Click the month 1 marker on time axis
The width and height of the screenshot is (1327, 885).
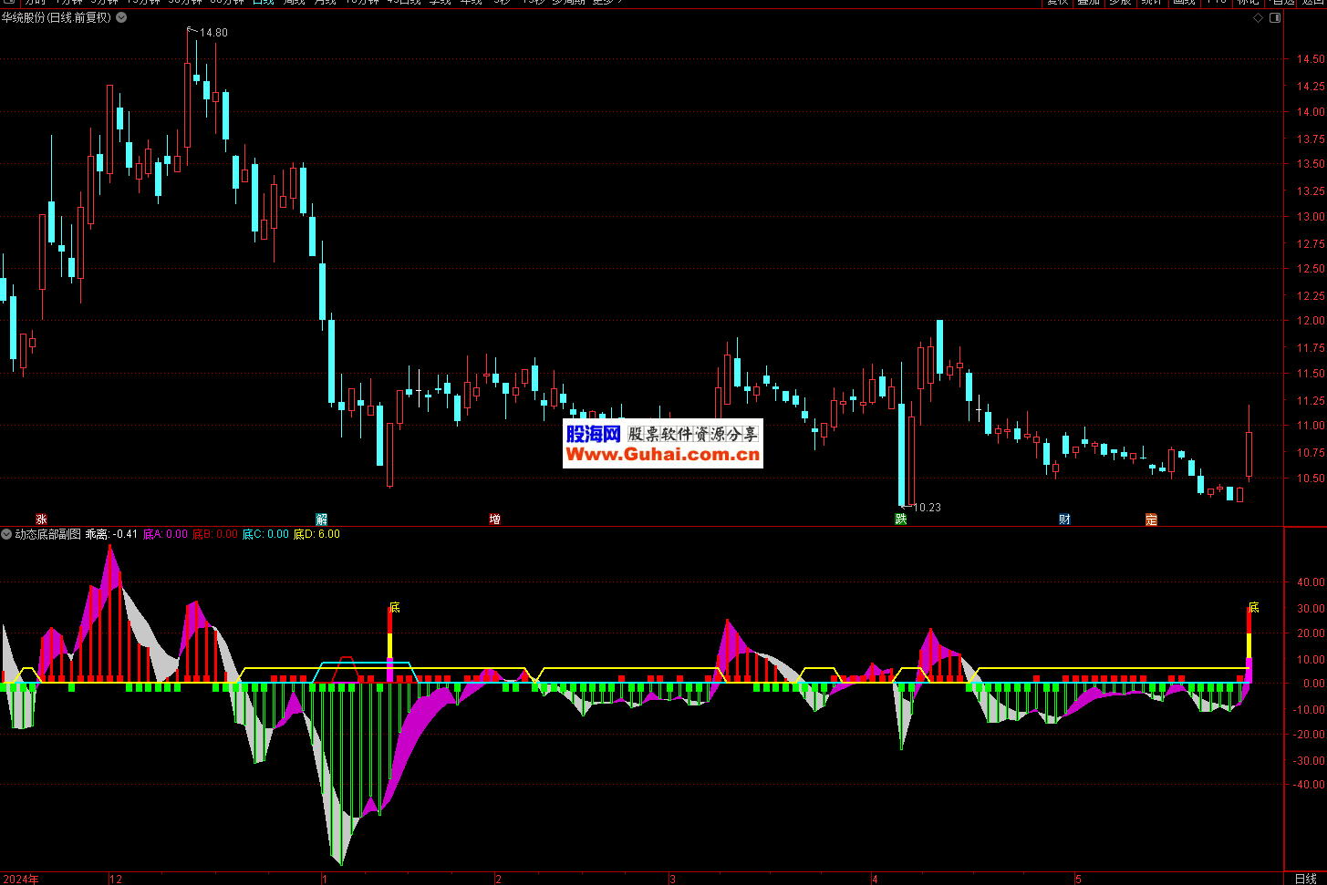point(324,880)
